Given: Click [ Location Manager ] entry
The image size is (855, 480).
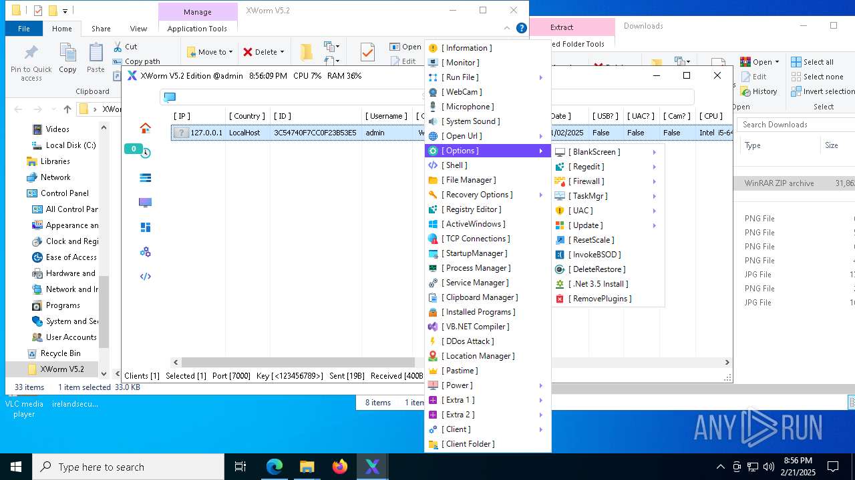Looking at the screenshot, I should click(x=488, y=356).
